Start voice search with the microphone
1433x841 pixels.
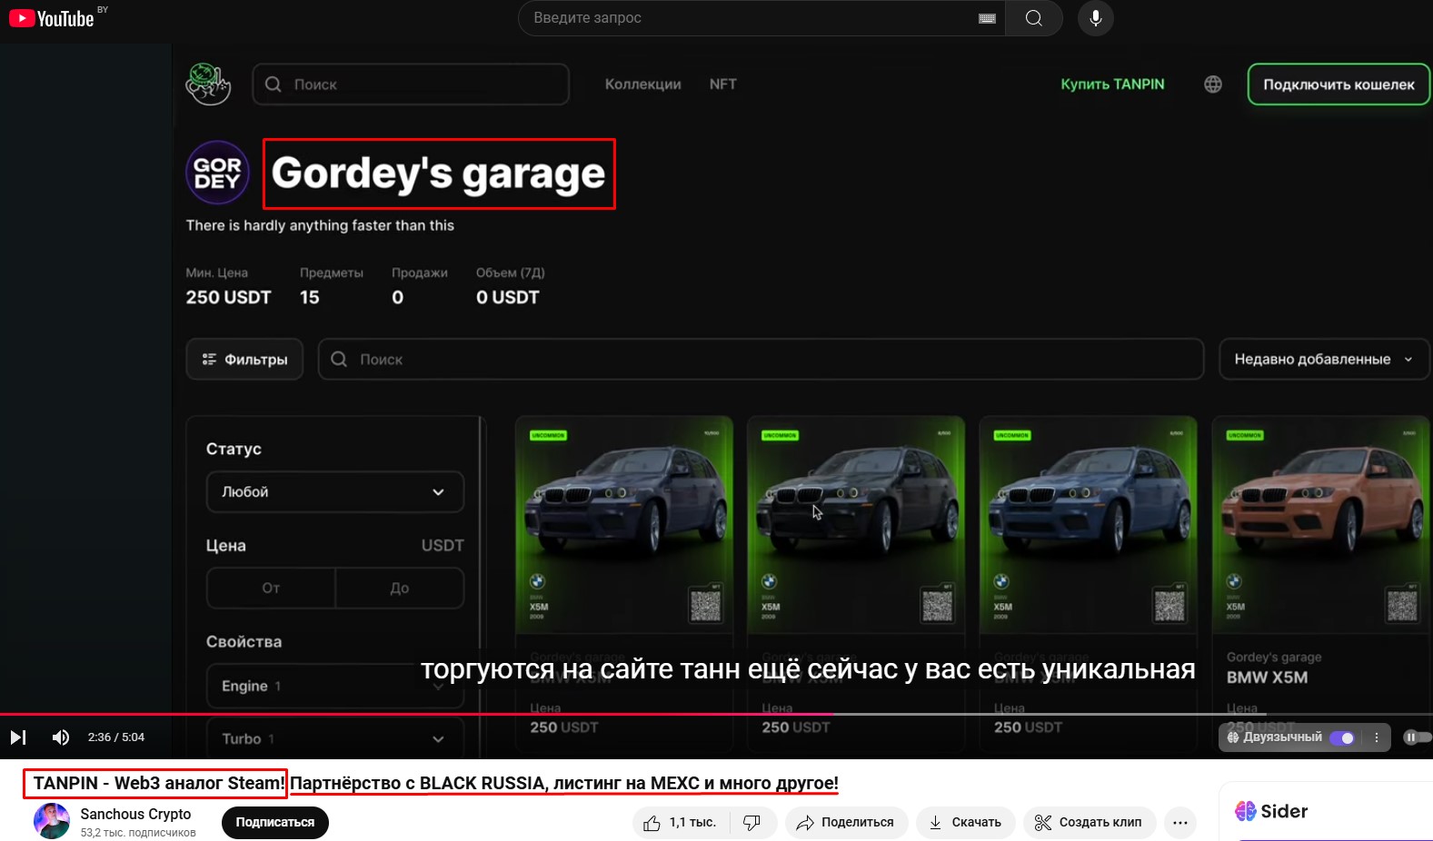1096,18
